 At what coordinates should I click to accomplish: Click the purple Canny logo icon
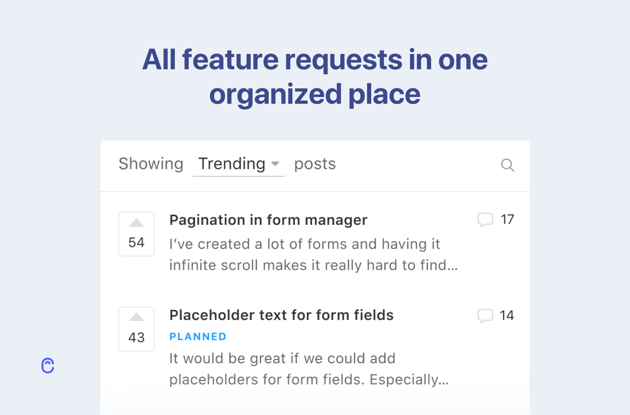(x=48, y=366)
